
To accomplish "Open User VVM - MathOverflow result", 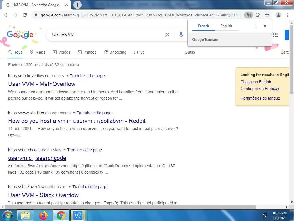I will (x=42, y=84).
